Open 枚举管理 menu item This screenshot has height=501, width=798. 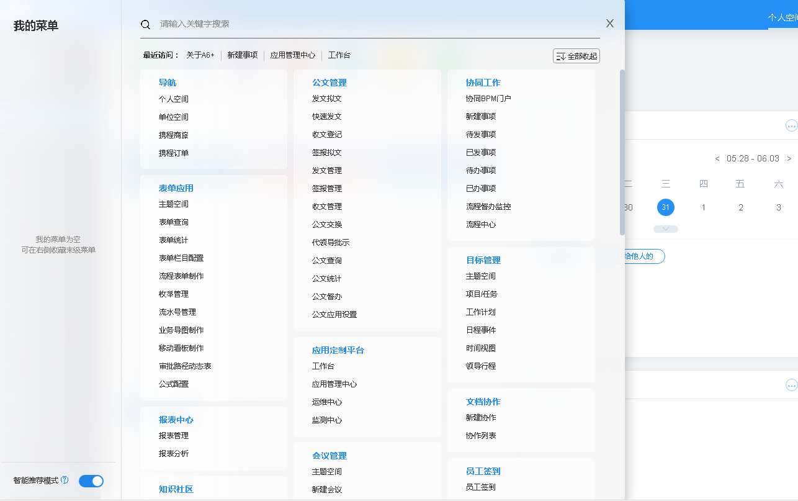click(174, 294)
